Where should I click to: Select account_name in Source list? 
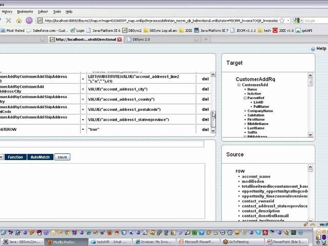(256, 177)
